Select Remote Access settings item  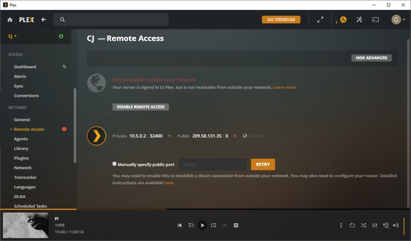click(x=29, y=129)
